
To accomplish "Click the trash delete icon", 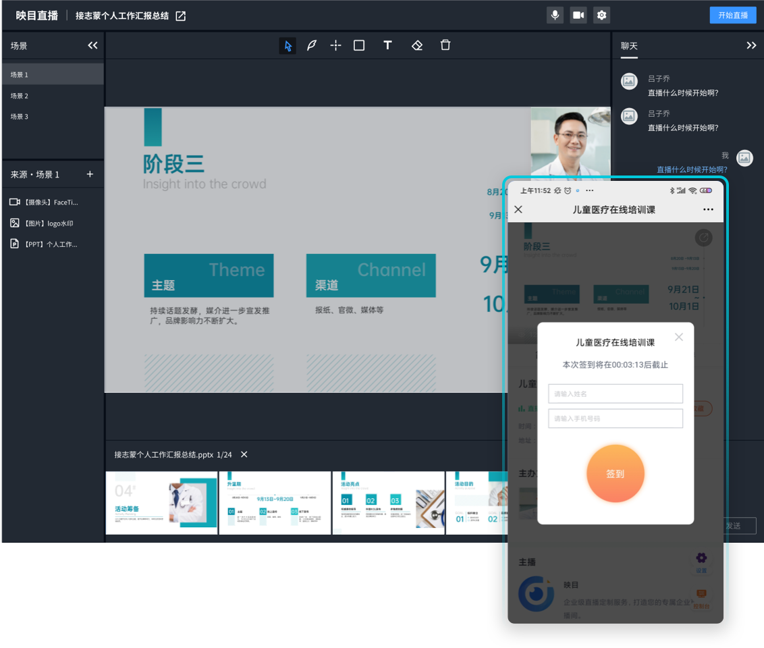I will coord(445,45).
